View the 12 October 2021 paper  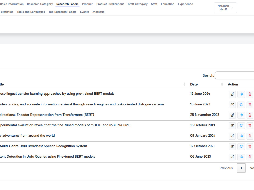[241, 146]
